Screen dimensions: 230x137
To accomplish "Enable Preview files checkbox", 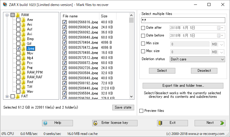I will pyautogui.click(x=141, y=111).
